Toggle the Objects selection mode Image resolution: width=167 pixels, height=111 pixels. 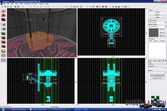[157, 15]
